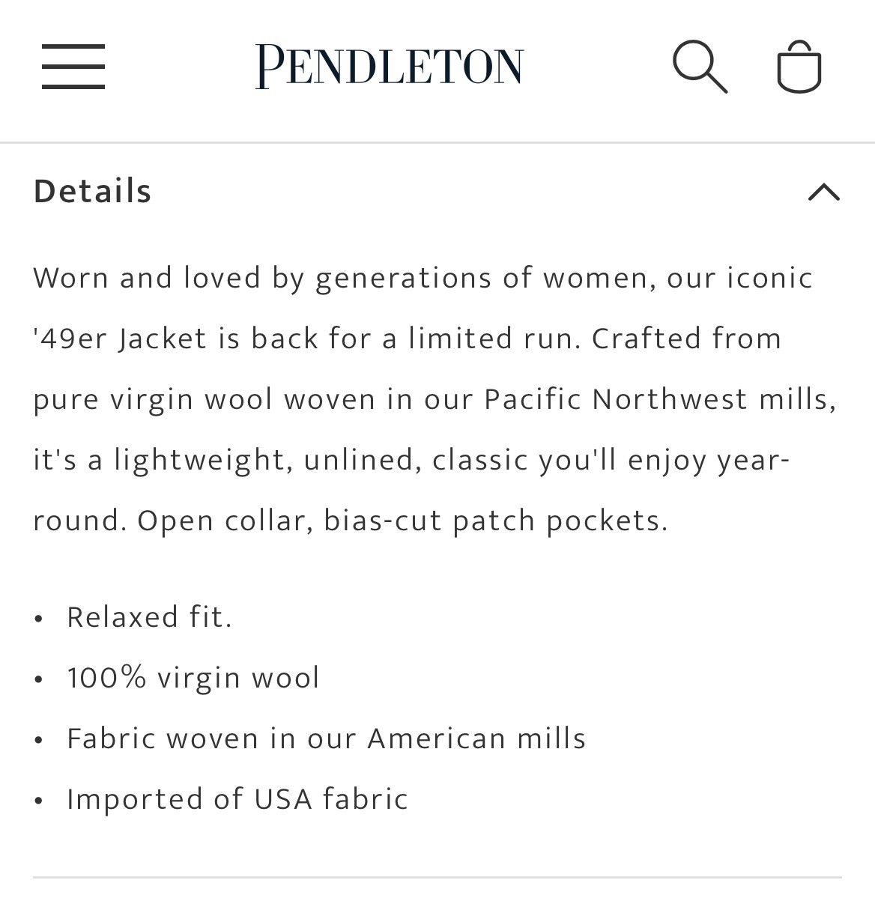Select the magnifying glass to search products

[700, 65]
